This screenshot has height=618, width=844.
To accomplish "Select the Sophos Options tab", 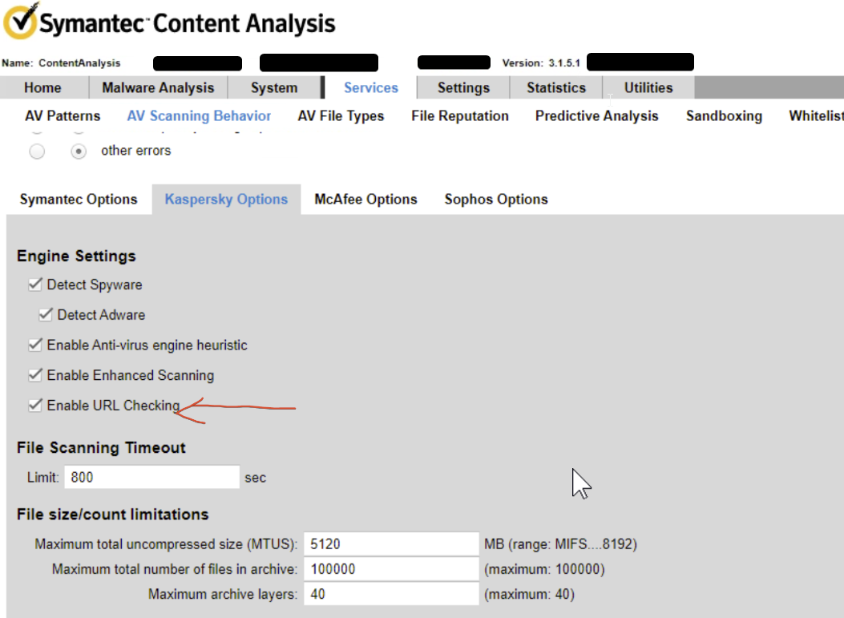I will pyautogui.click(x=496, y=200).
